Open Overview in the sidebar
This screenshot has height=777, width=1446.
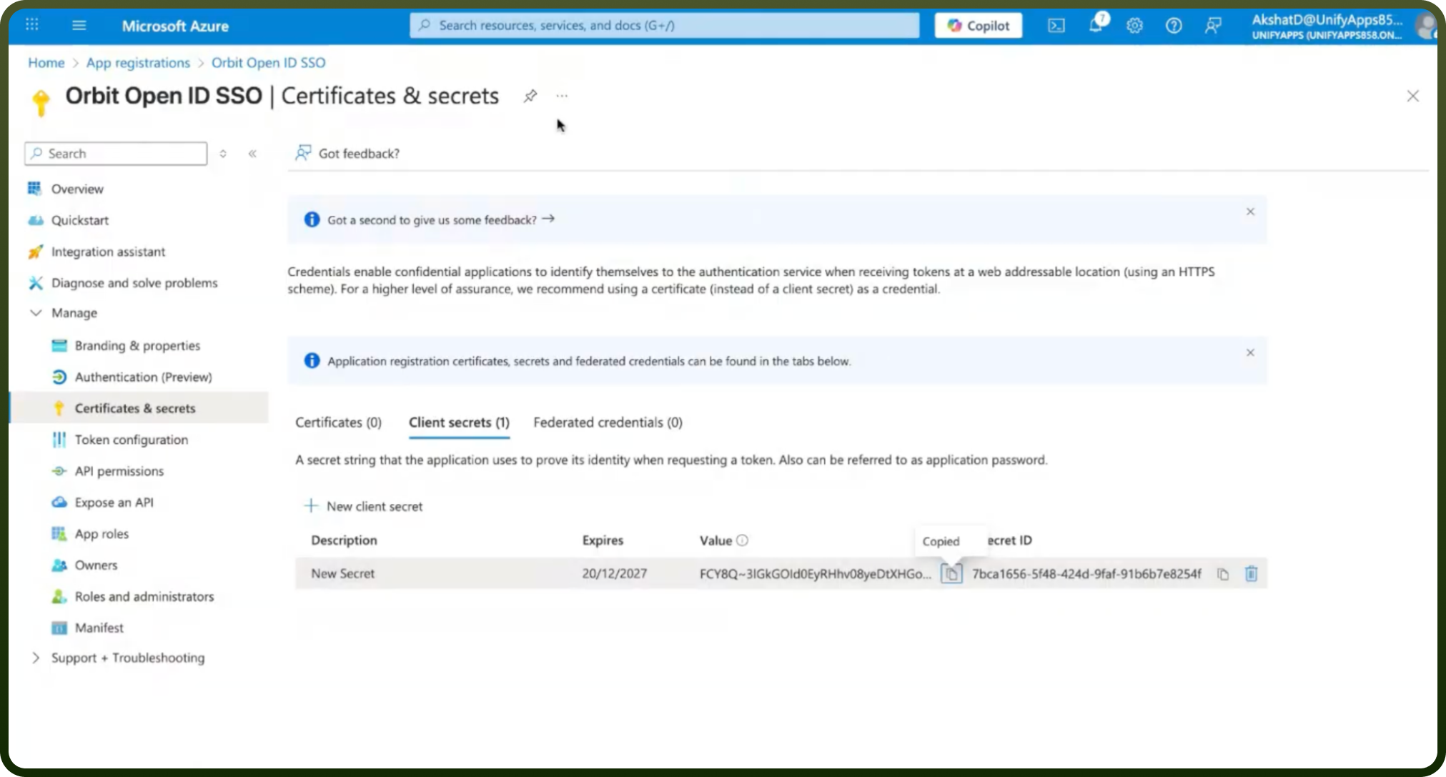click(77, 189)
